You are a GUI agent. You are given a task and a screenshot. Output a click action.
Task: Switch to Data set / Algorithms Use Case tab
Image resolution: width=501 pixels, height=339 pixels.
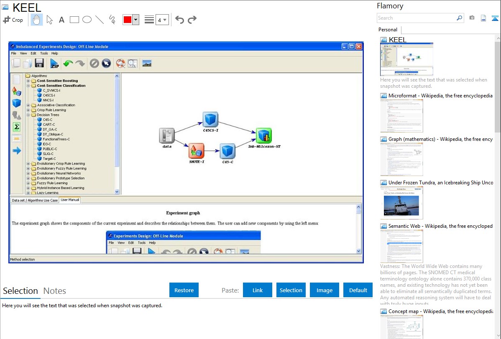point(35,200)
